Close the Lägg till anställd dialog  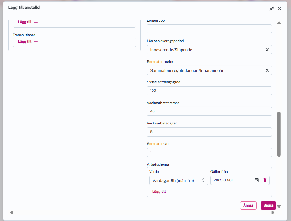[x=280, y=8]
